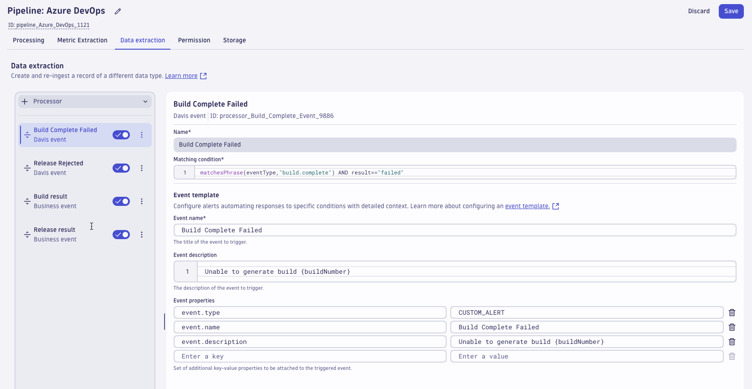
Task: Open more options for Release result
Action: pos(142,235)
